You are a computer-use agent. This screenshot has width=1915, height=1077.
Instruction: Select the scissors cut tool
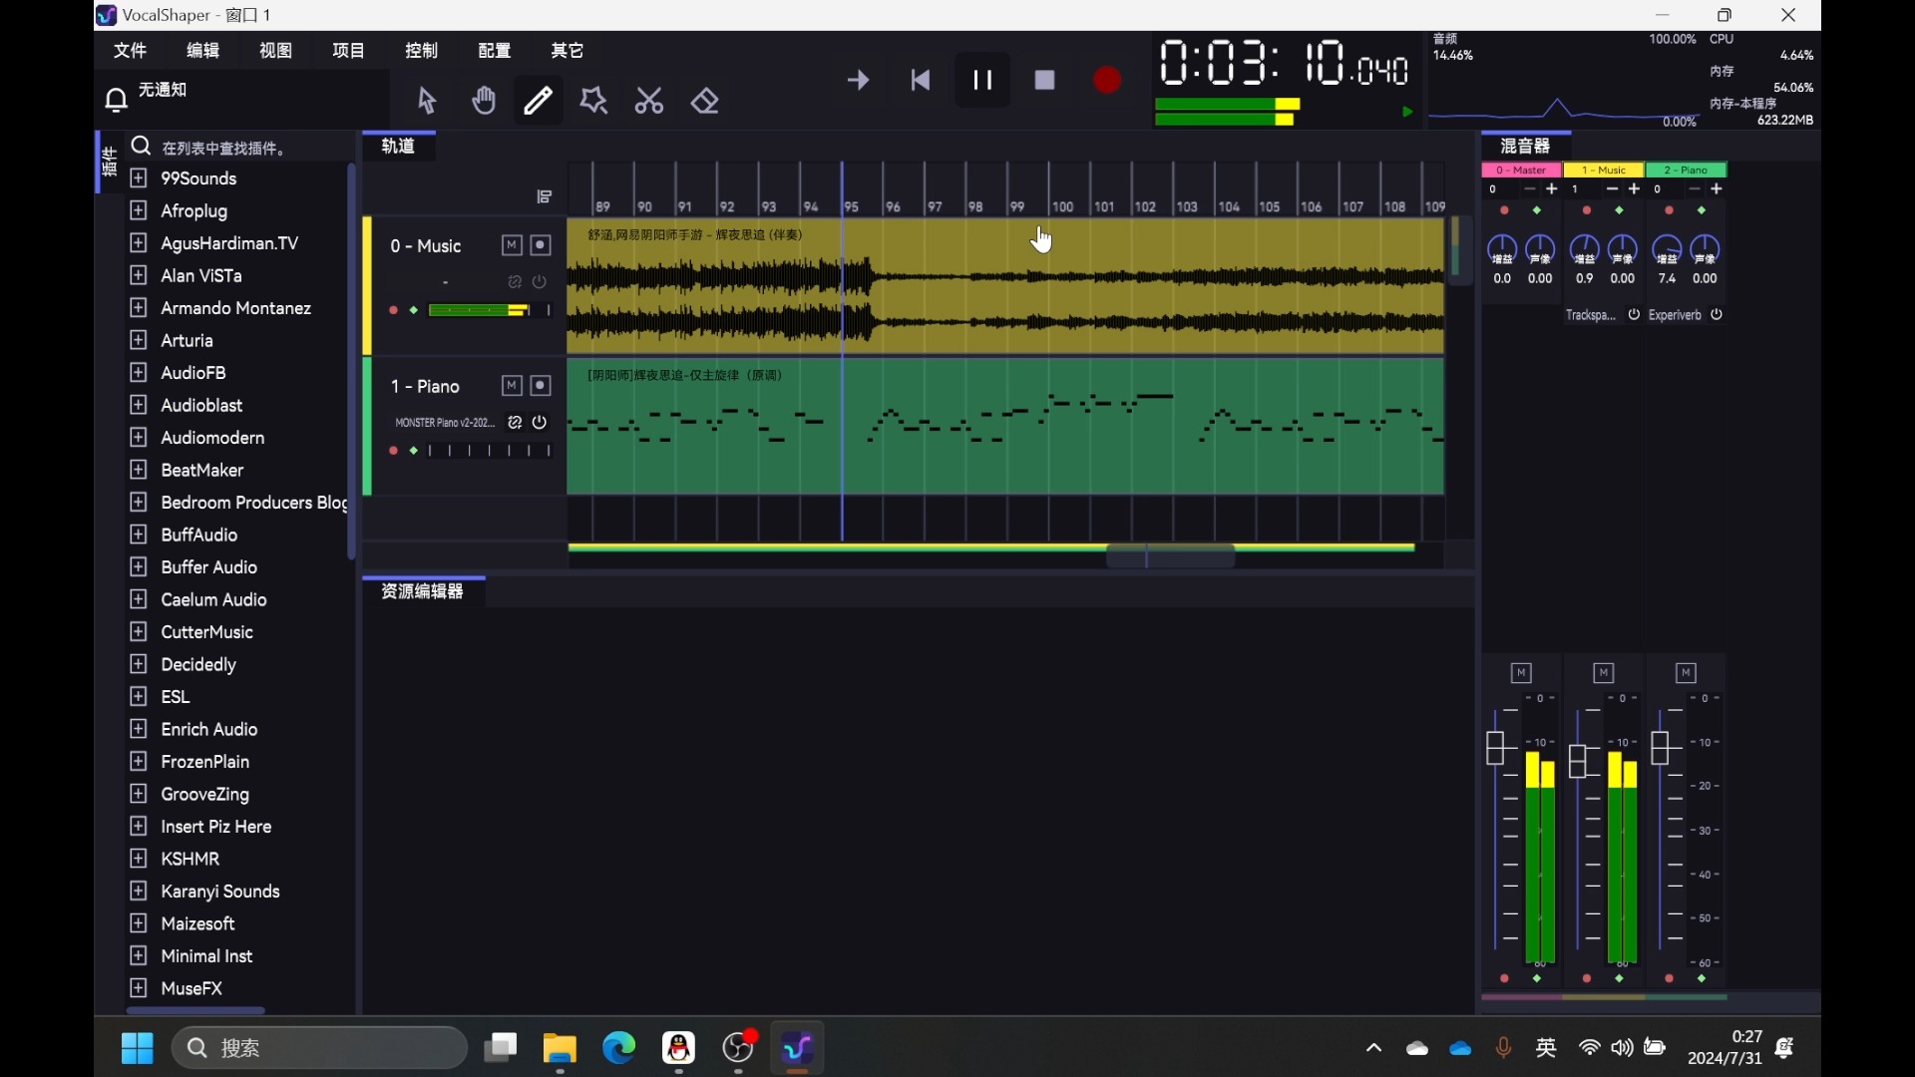point(649,101)
